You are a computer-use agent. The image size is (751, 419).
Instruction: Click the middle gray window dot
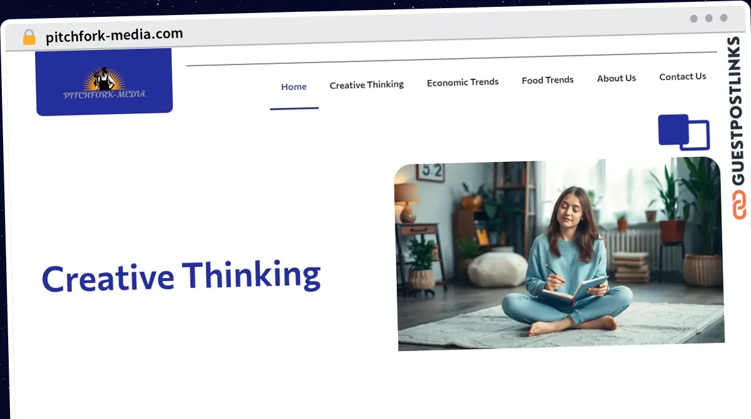coord(708,19)
